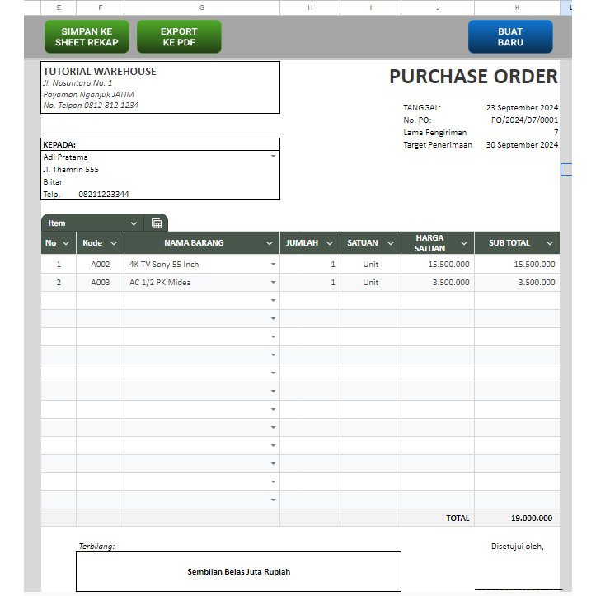Open the Kode column filter arrow

114,243
